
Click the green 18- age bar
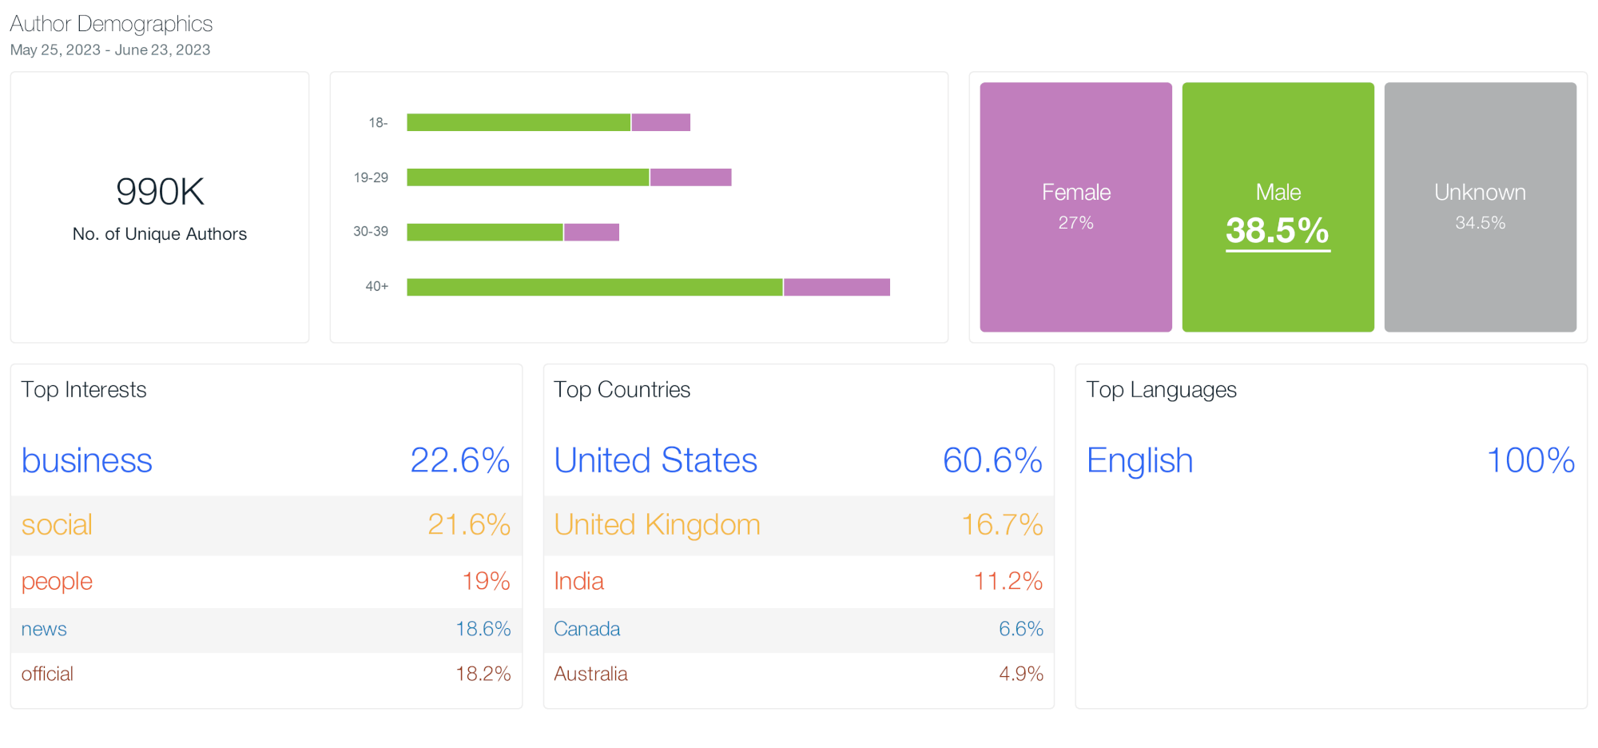click(x=519, y=122)
